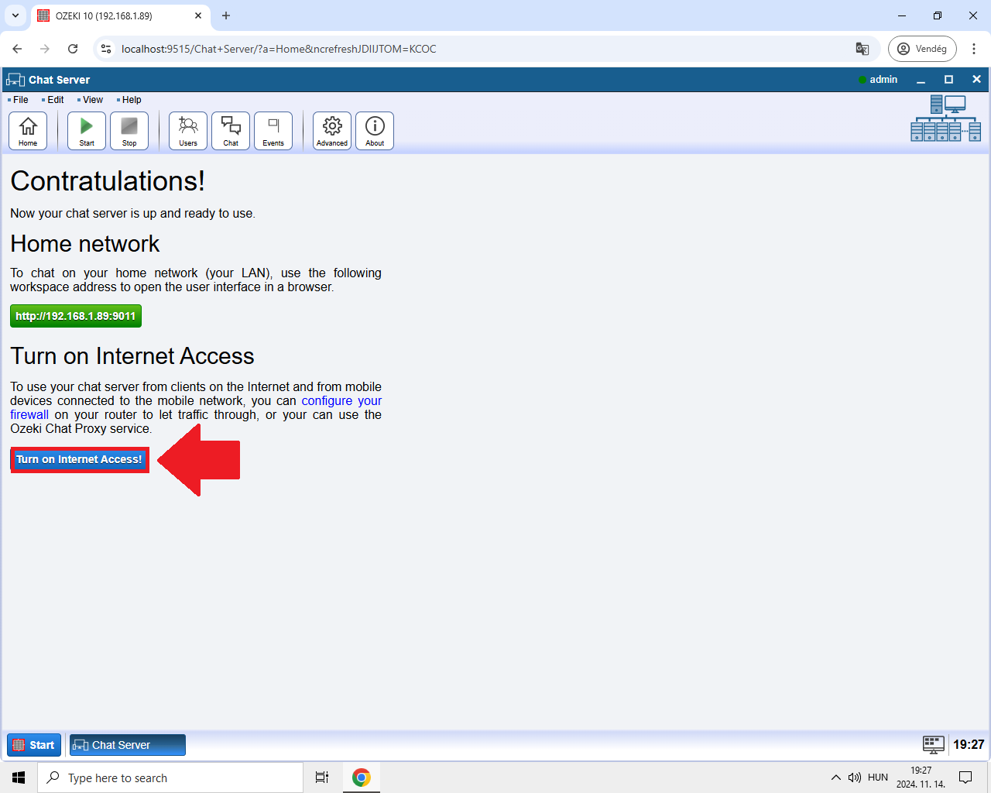Click the desktop monitor icon beside the clock

coord(934,744)
